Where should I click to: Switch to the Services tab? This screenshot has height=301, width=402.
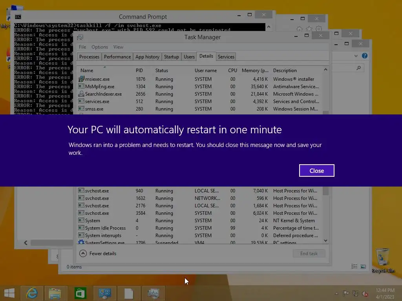click(226, 56)
